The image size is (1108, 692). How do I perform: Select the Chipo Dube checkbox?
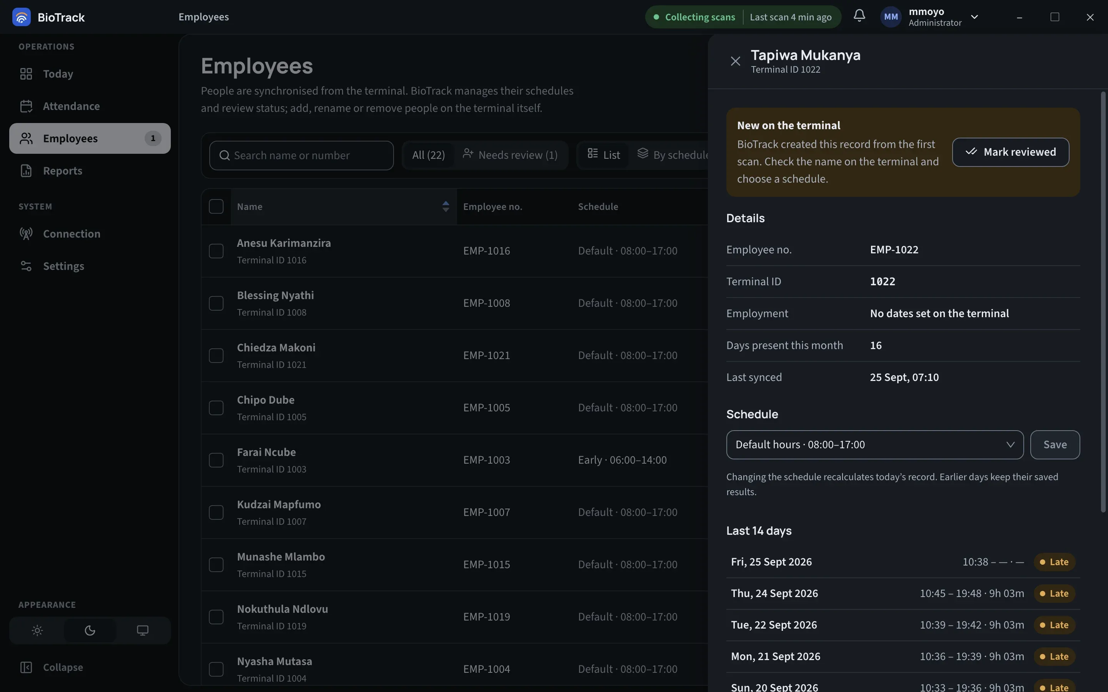(x=216, y=408)
